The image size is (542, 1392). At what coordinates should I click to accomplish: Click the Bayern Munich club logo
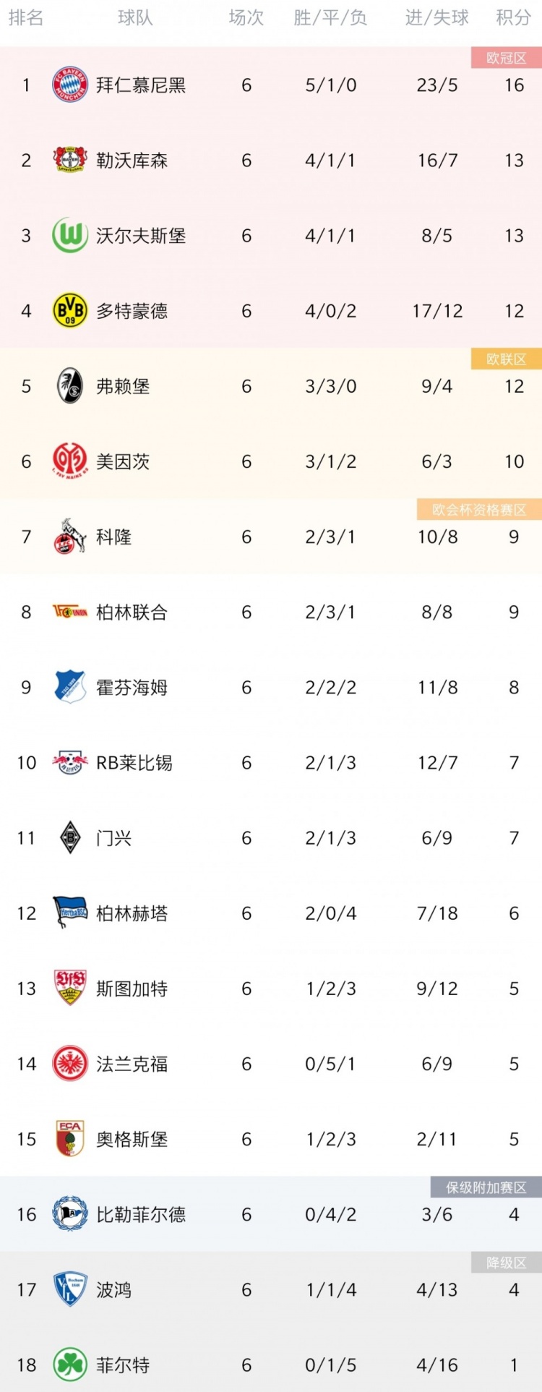click(70, 85)
